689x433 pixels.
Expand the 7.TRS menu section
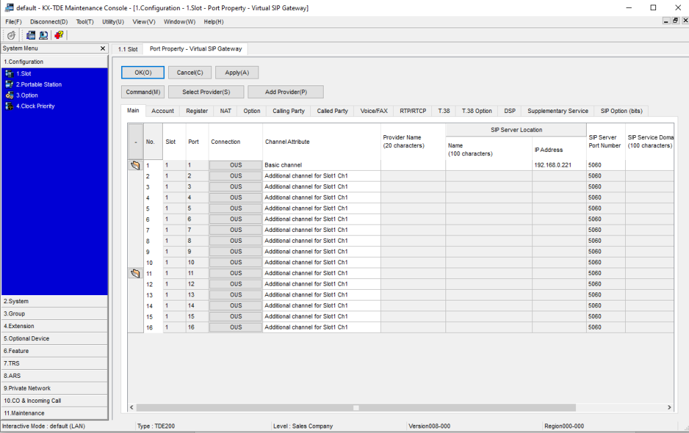(55, 364)
